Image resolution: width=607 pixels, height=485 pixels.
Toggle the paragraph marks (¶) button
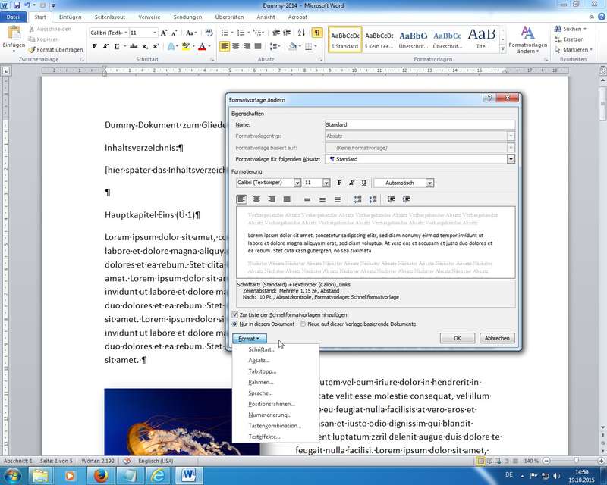pyautogui.click(x=317, y=33)
